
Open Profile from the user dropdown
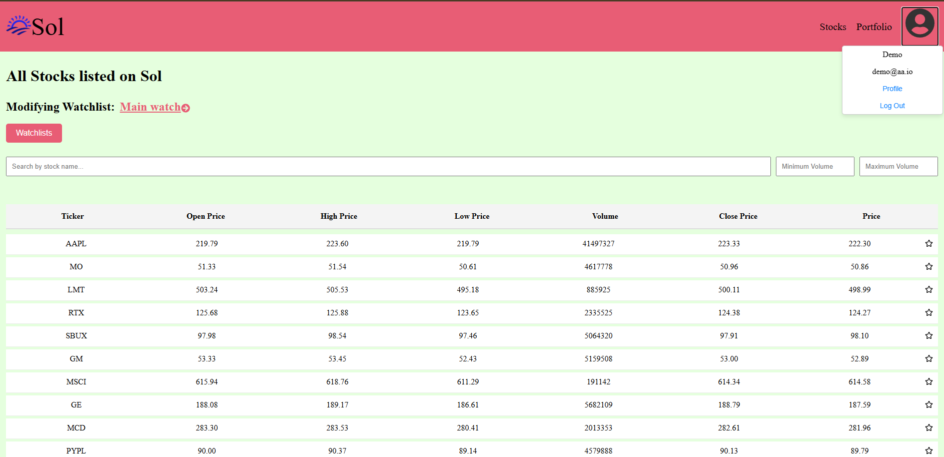coord(892,89)
